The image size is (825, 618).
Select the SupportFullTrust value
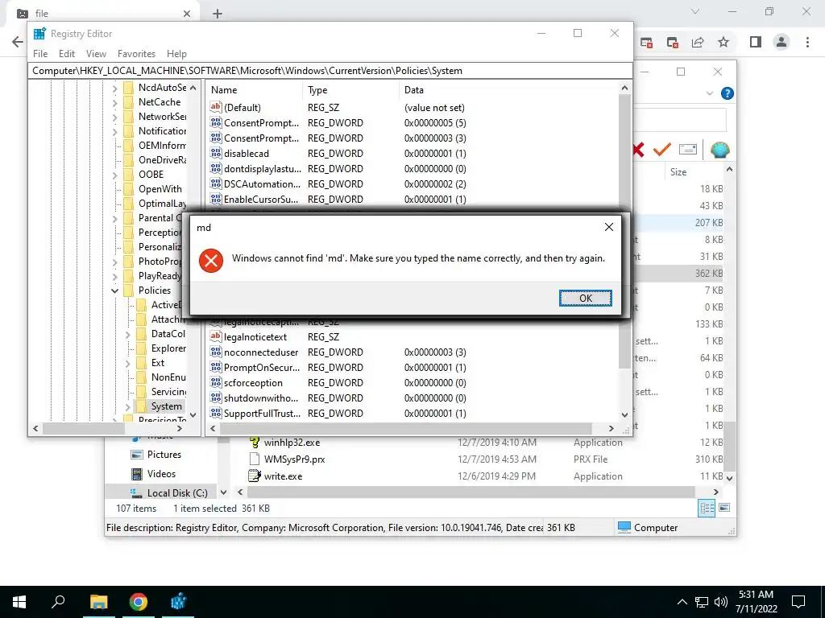tap(262, 413)
